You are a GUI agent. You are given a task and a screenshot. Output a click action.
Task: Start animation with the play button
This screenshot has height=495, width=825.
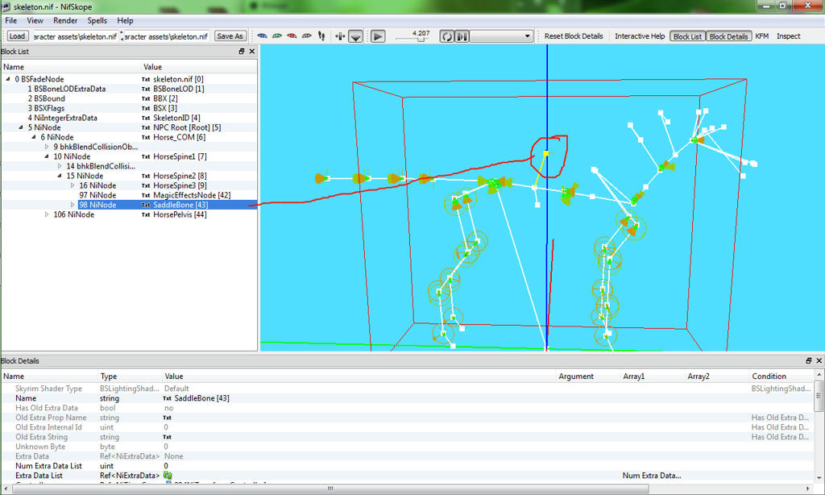pyautogui.click(x=378, y=36)
